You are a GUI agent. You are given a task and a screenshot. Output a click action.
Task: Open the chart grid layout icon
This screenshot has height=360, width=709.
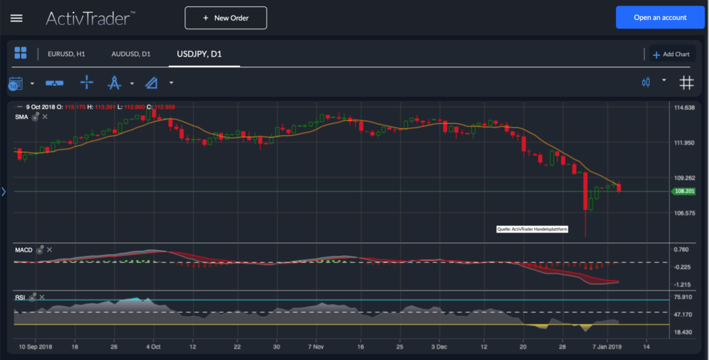point(21,53)
